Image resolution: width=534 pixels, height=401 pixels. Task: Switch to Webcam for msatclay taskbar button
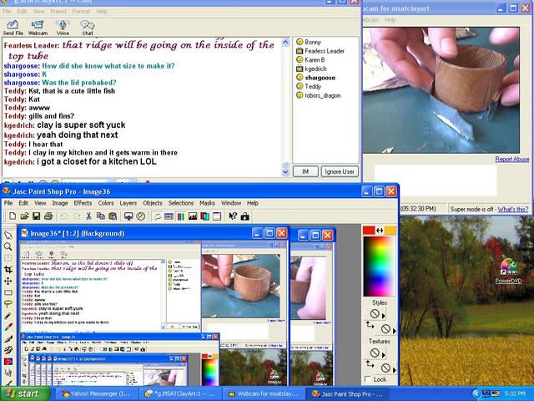coord(262,393)
